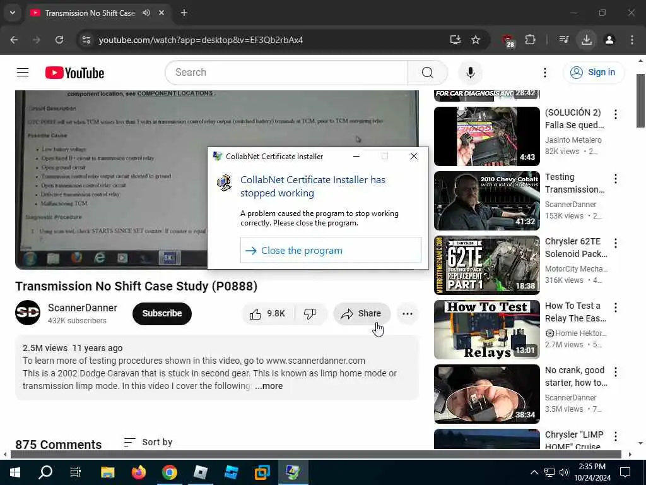Open Chrome three-dot menu

632,40
